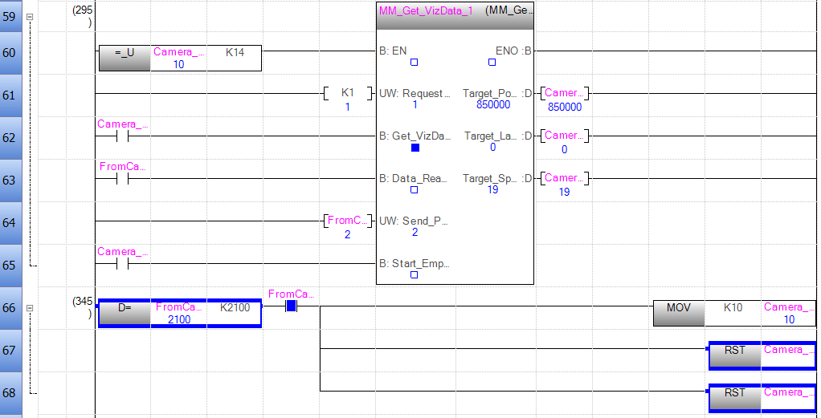Select row number 63 header

point(10,180)
